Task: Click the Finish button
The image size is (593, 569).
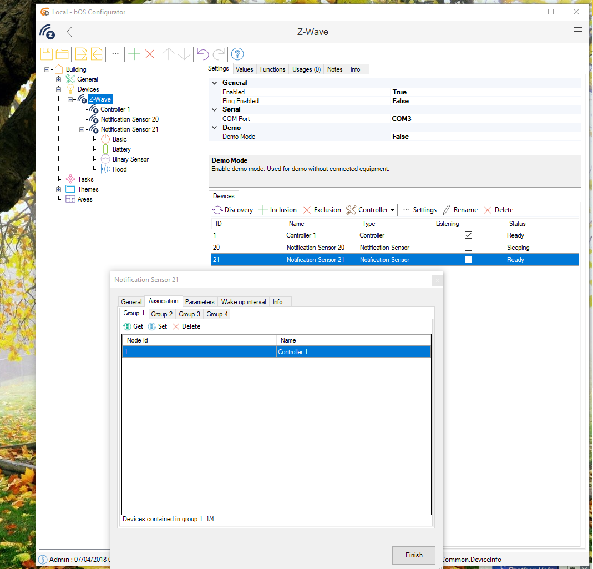Action: pyautogui.click(x=414, y=555)
